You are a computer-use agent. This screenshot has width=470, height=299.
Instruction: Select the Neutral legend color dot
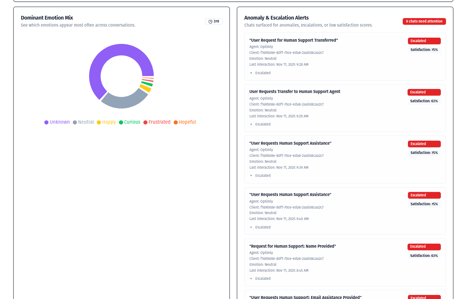[x=74, y=122]
